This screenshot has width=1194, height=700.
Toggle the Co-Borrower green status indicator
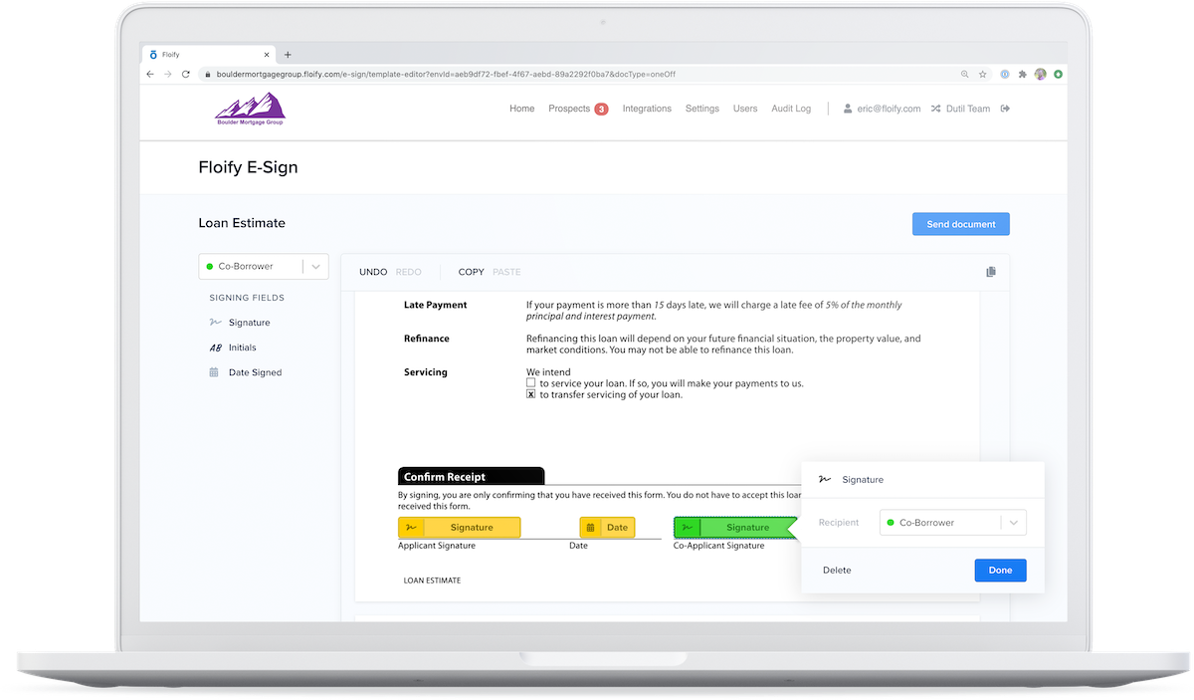210,266
